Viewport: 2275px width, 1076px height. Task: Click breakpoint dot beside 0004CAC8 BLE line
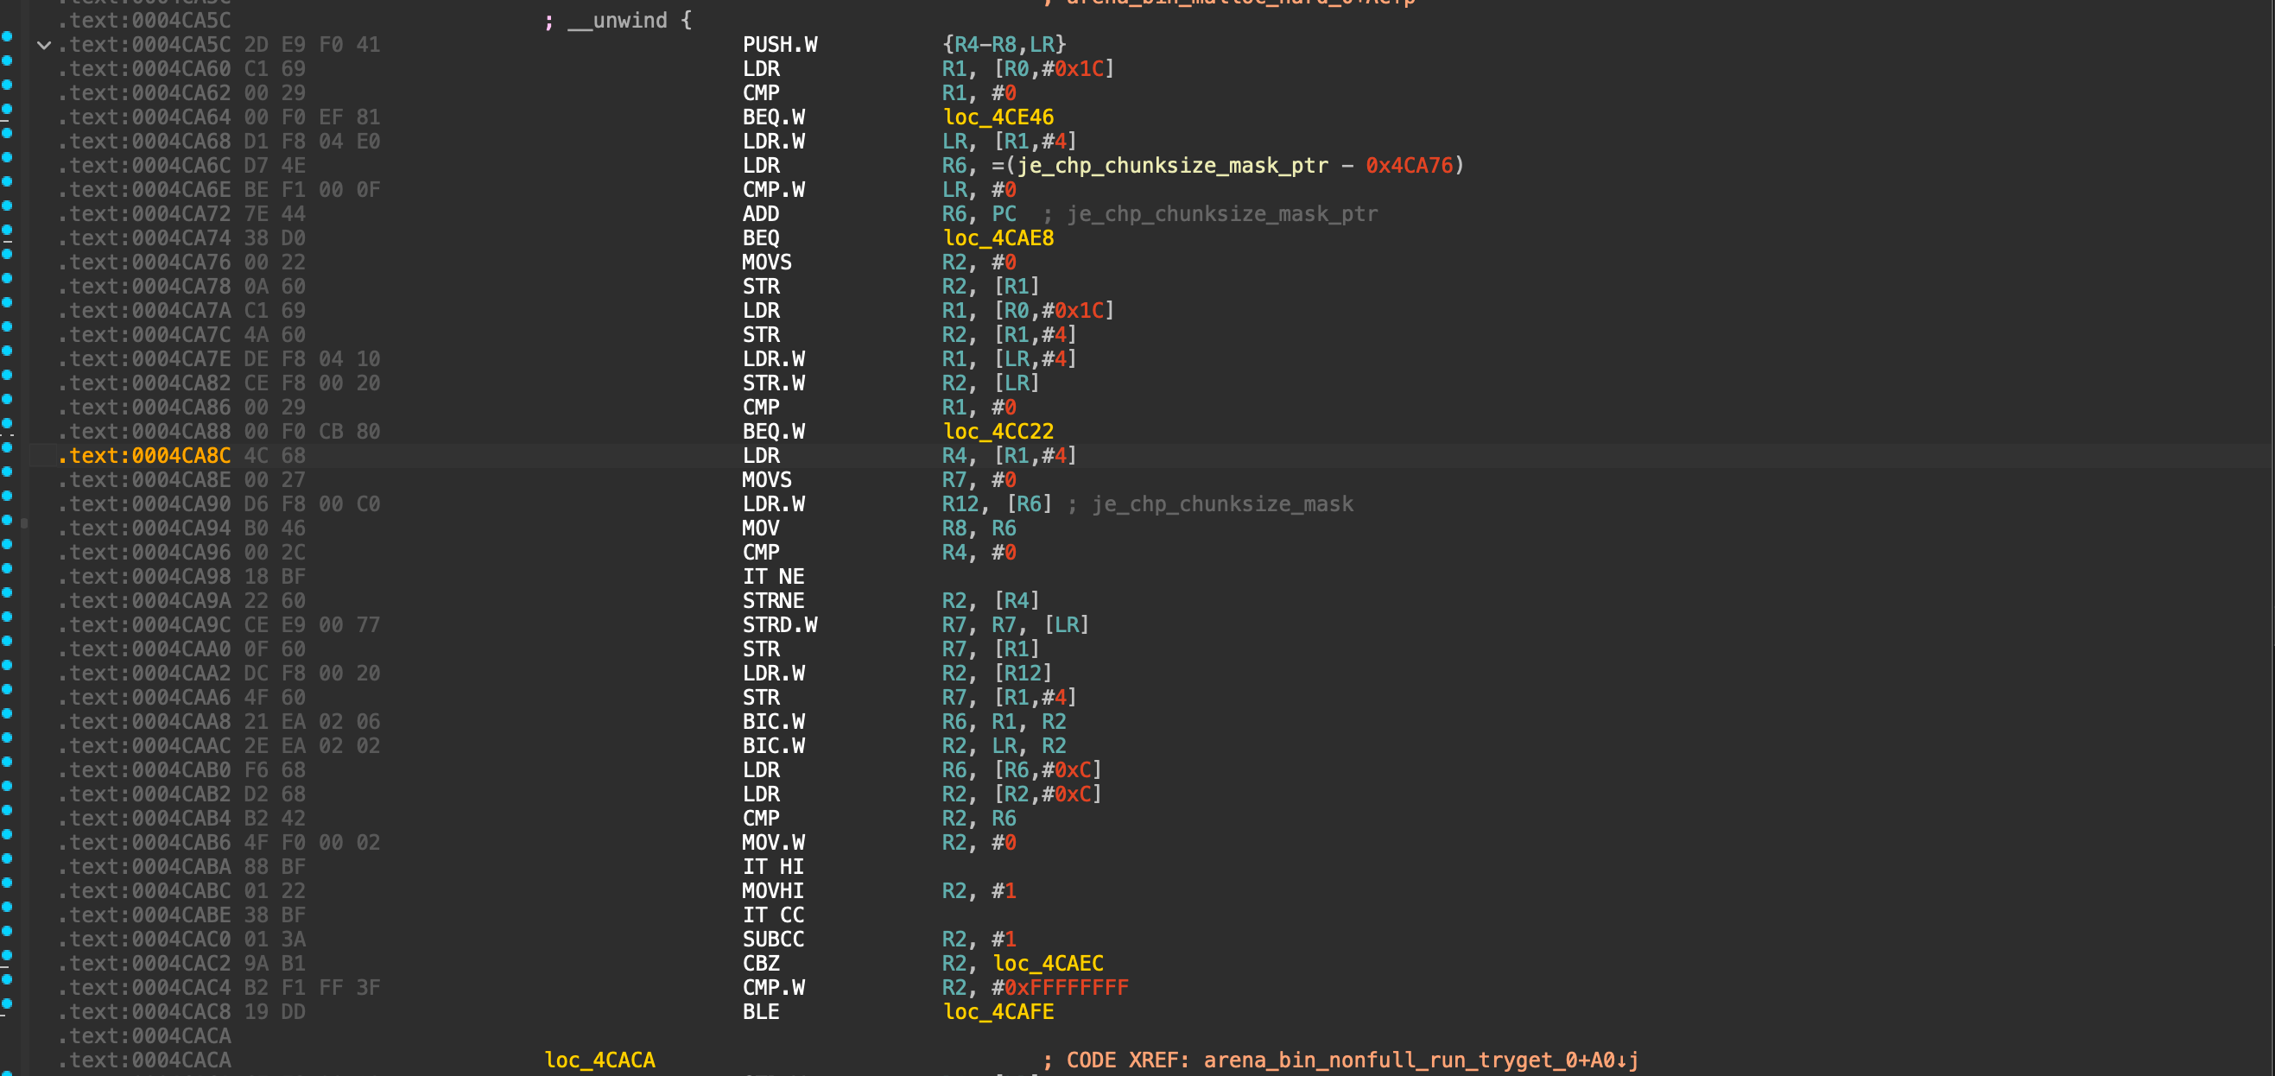(x=7, y=1003)
